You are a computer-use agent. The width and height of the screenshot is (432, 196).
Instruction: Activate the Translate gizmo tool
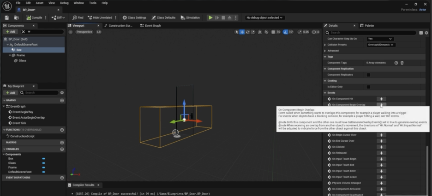[x=242, y=32]
